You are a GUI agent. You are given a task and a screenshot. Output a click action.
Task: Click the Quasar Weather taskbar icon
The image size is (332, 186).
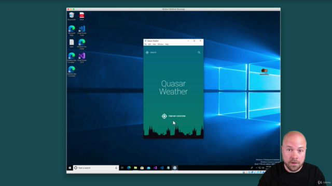[x=175, y=168]
